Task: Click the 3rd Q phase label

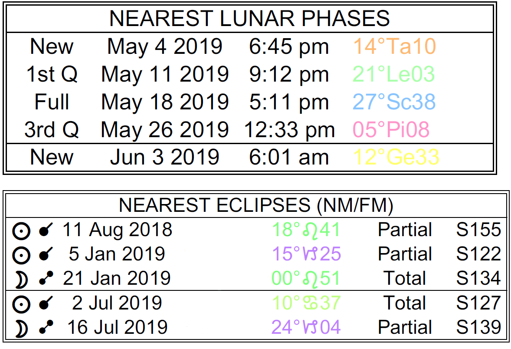Action: 52,130
